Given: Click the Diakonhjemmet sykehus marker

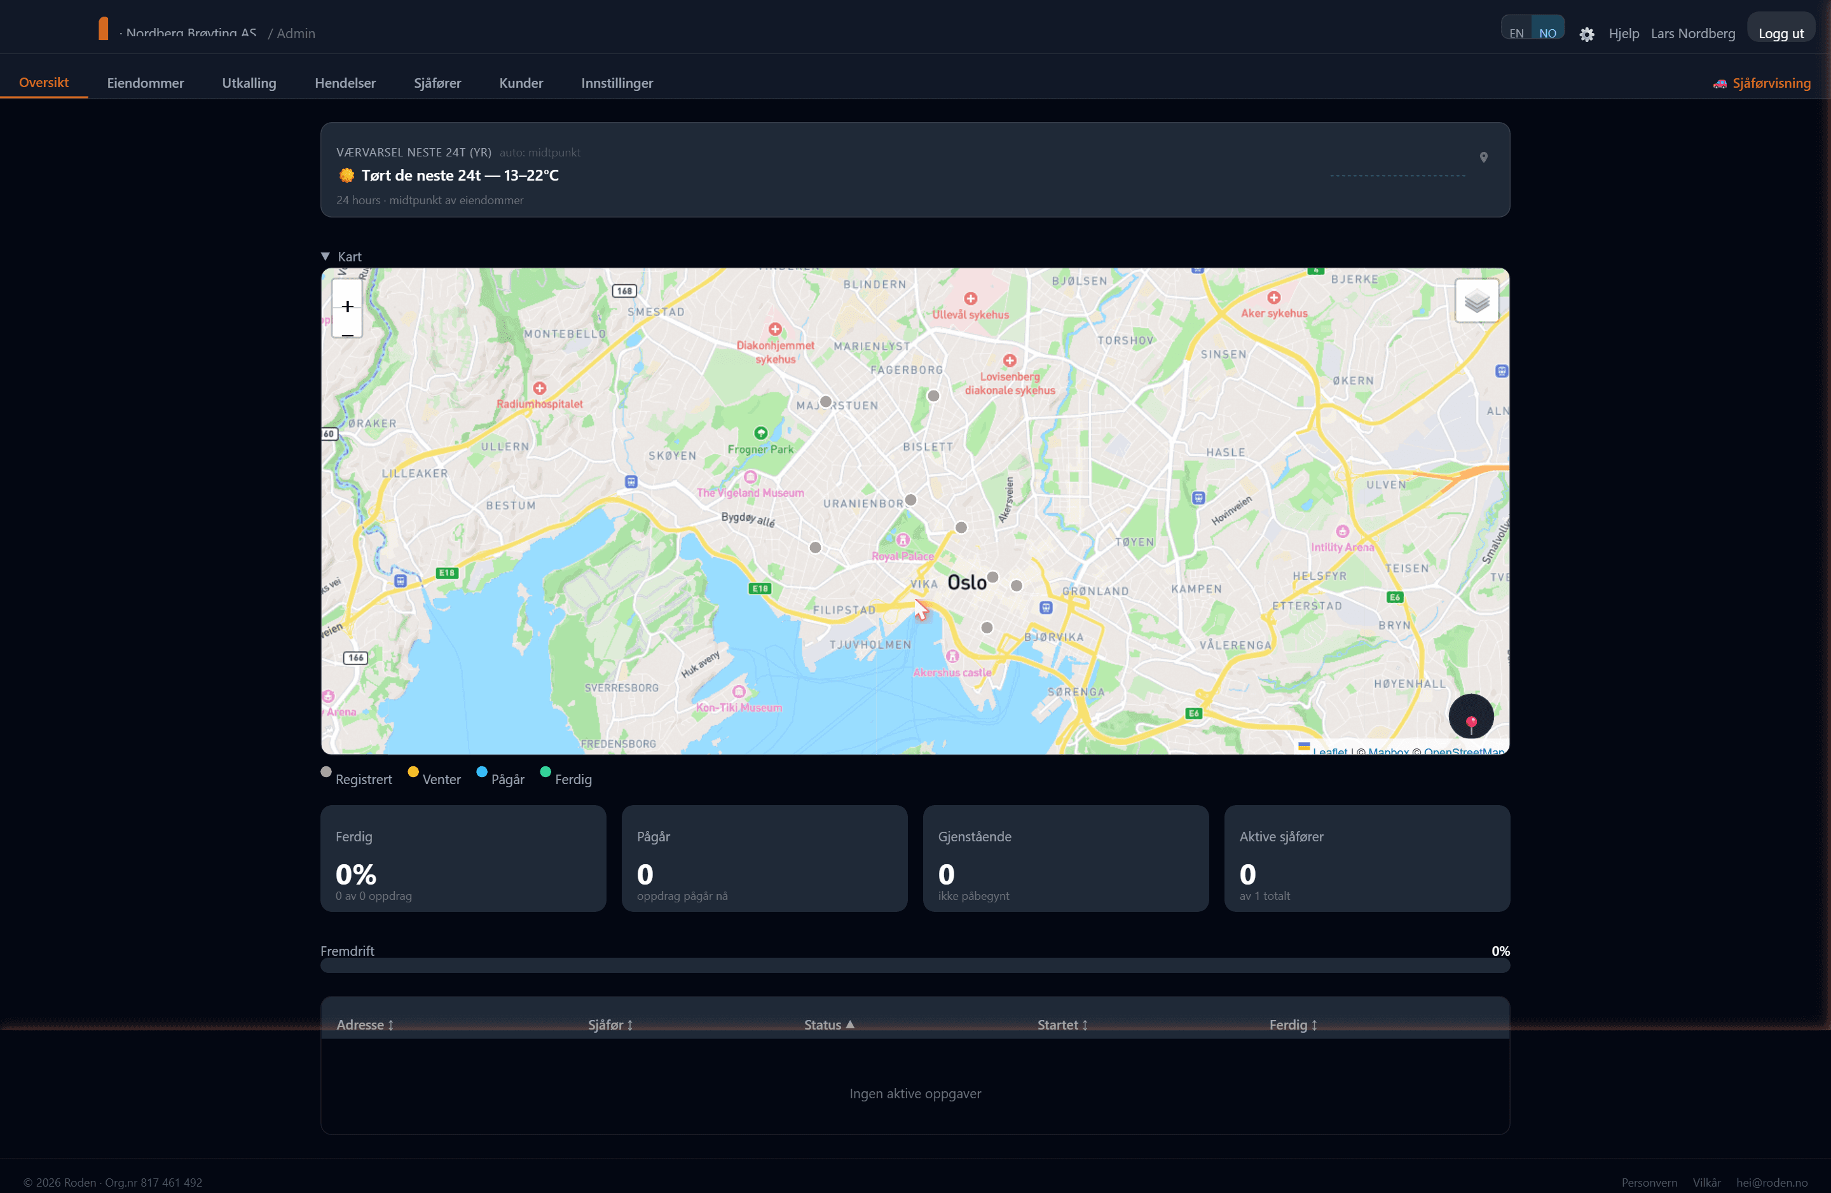Looking at the screenshot, I should pos(776,329).
